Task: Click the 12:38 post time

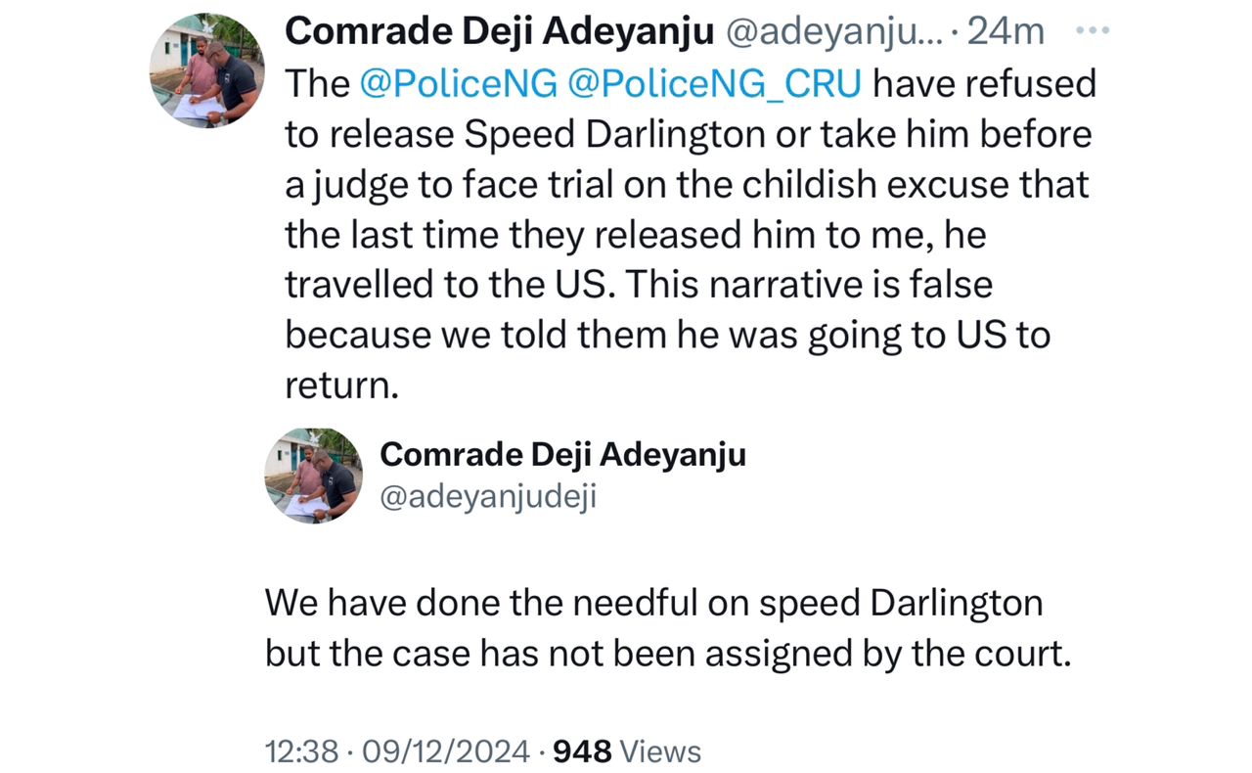Action: tap(299, 751)
